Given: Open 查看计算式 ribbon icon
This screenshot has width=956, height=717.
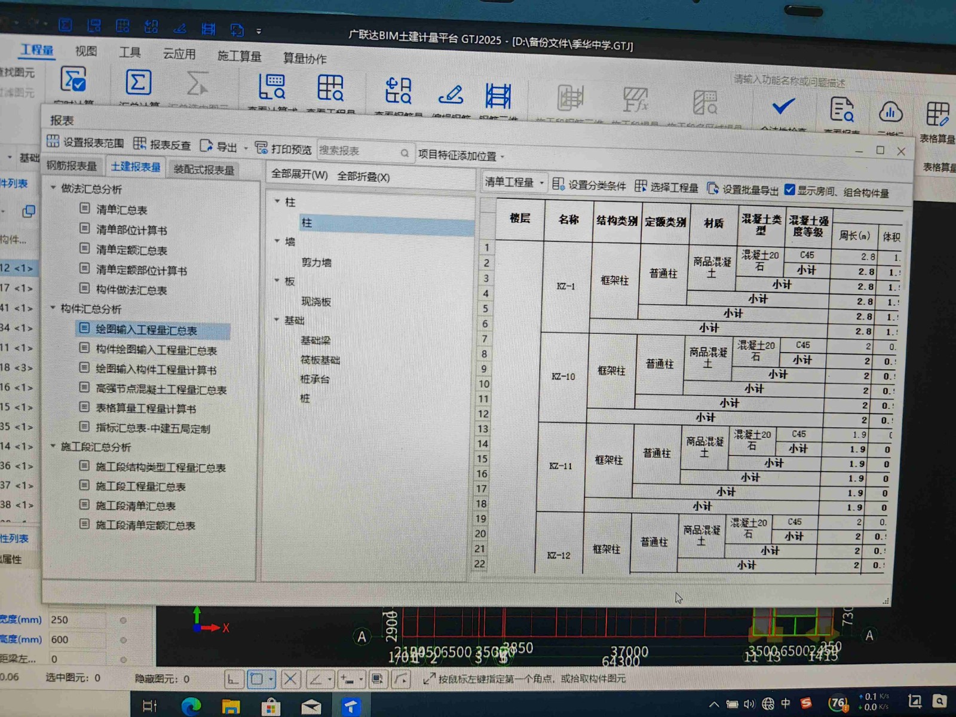Looking at the screenshot, I should (x=271, y=87).
